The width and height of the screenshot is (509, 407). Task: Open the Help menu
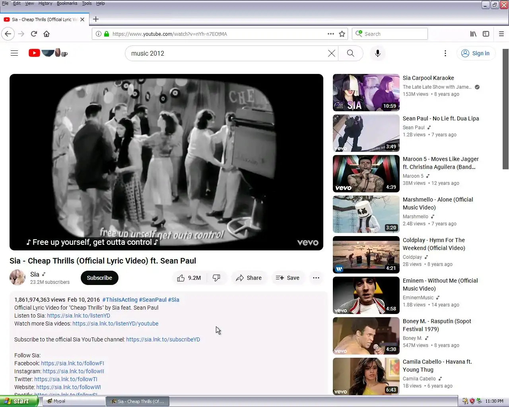101,3
